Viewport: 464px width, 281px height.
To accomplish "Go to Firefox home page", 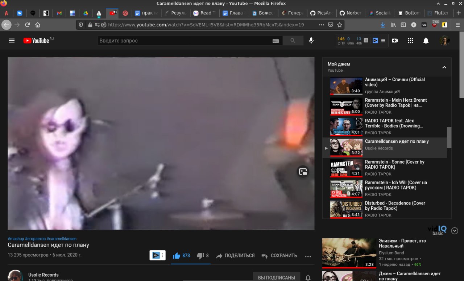I will click(38, 25).
